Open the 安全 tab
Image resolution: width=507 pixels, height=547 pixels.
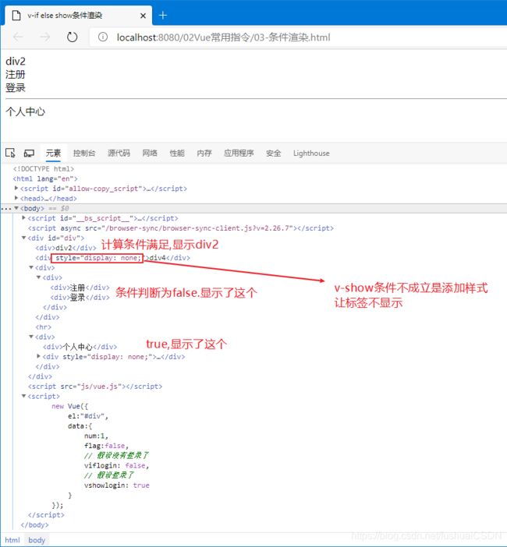pos(274,153)
